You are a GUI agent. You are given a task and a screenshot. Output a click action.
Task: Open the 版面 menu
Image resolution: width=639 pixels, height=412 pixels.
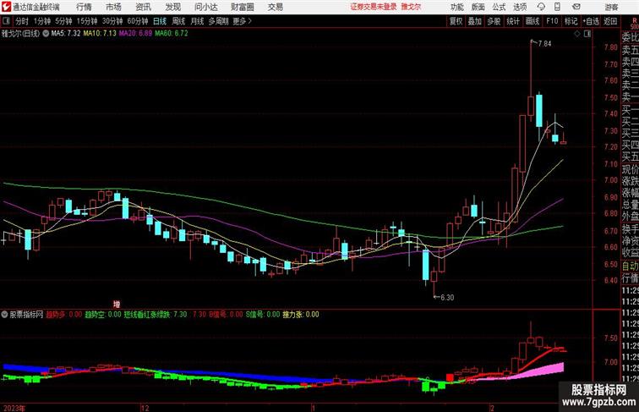click(478, 7)
